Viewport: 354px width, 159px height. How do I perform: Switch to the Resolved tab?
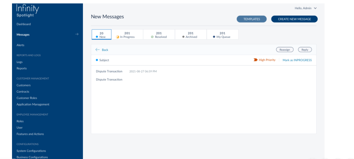pyautogui.click(x=159, y=35)
